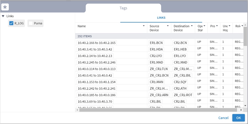Open the Underlay Hops column dropdown
The width and height of the screenshot is (248, 124).
229,26
